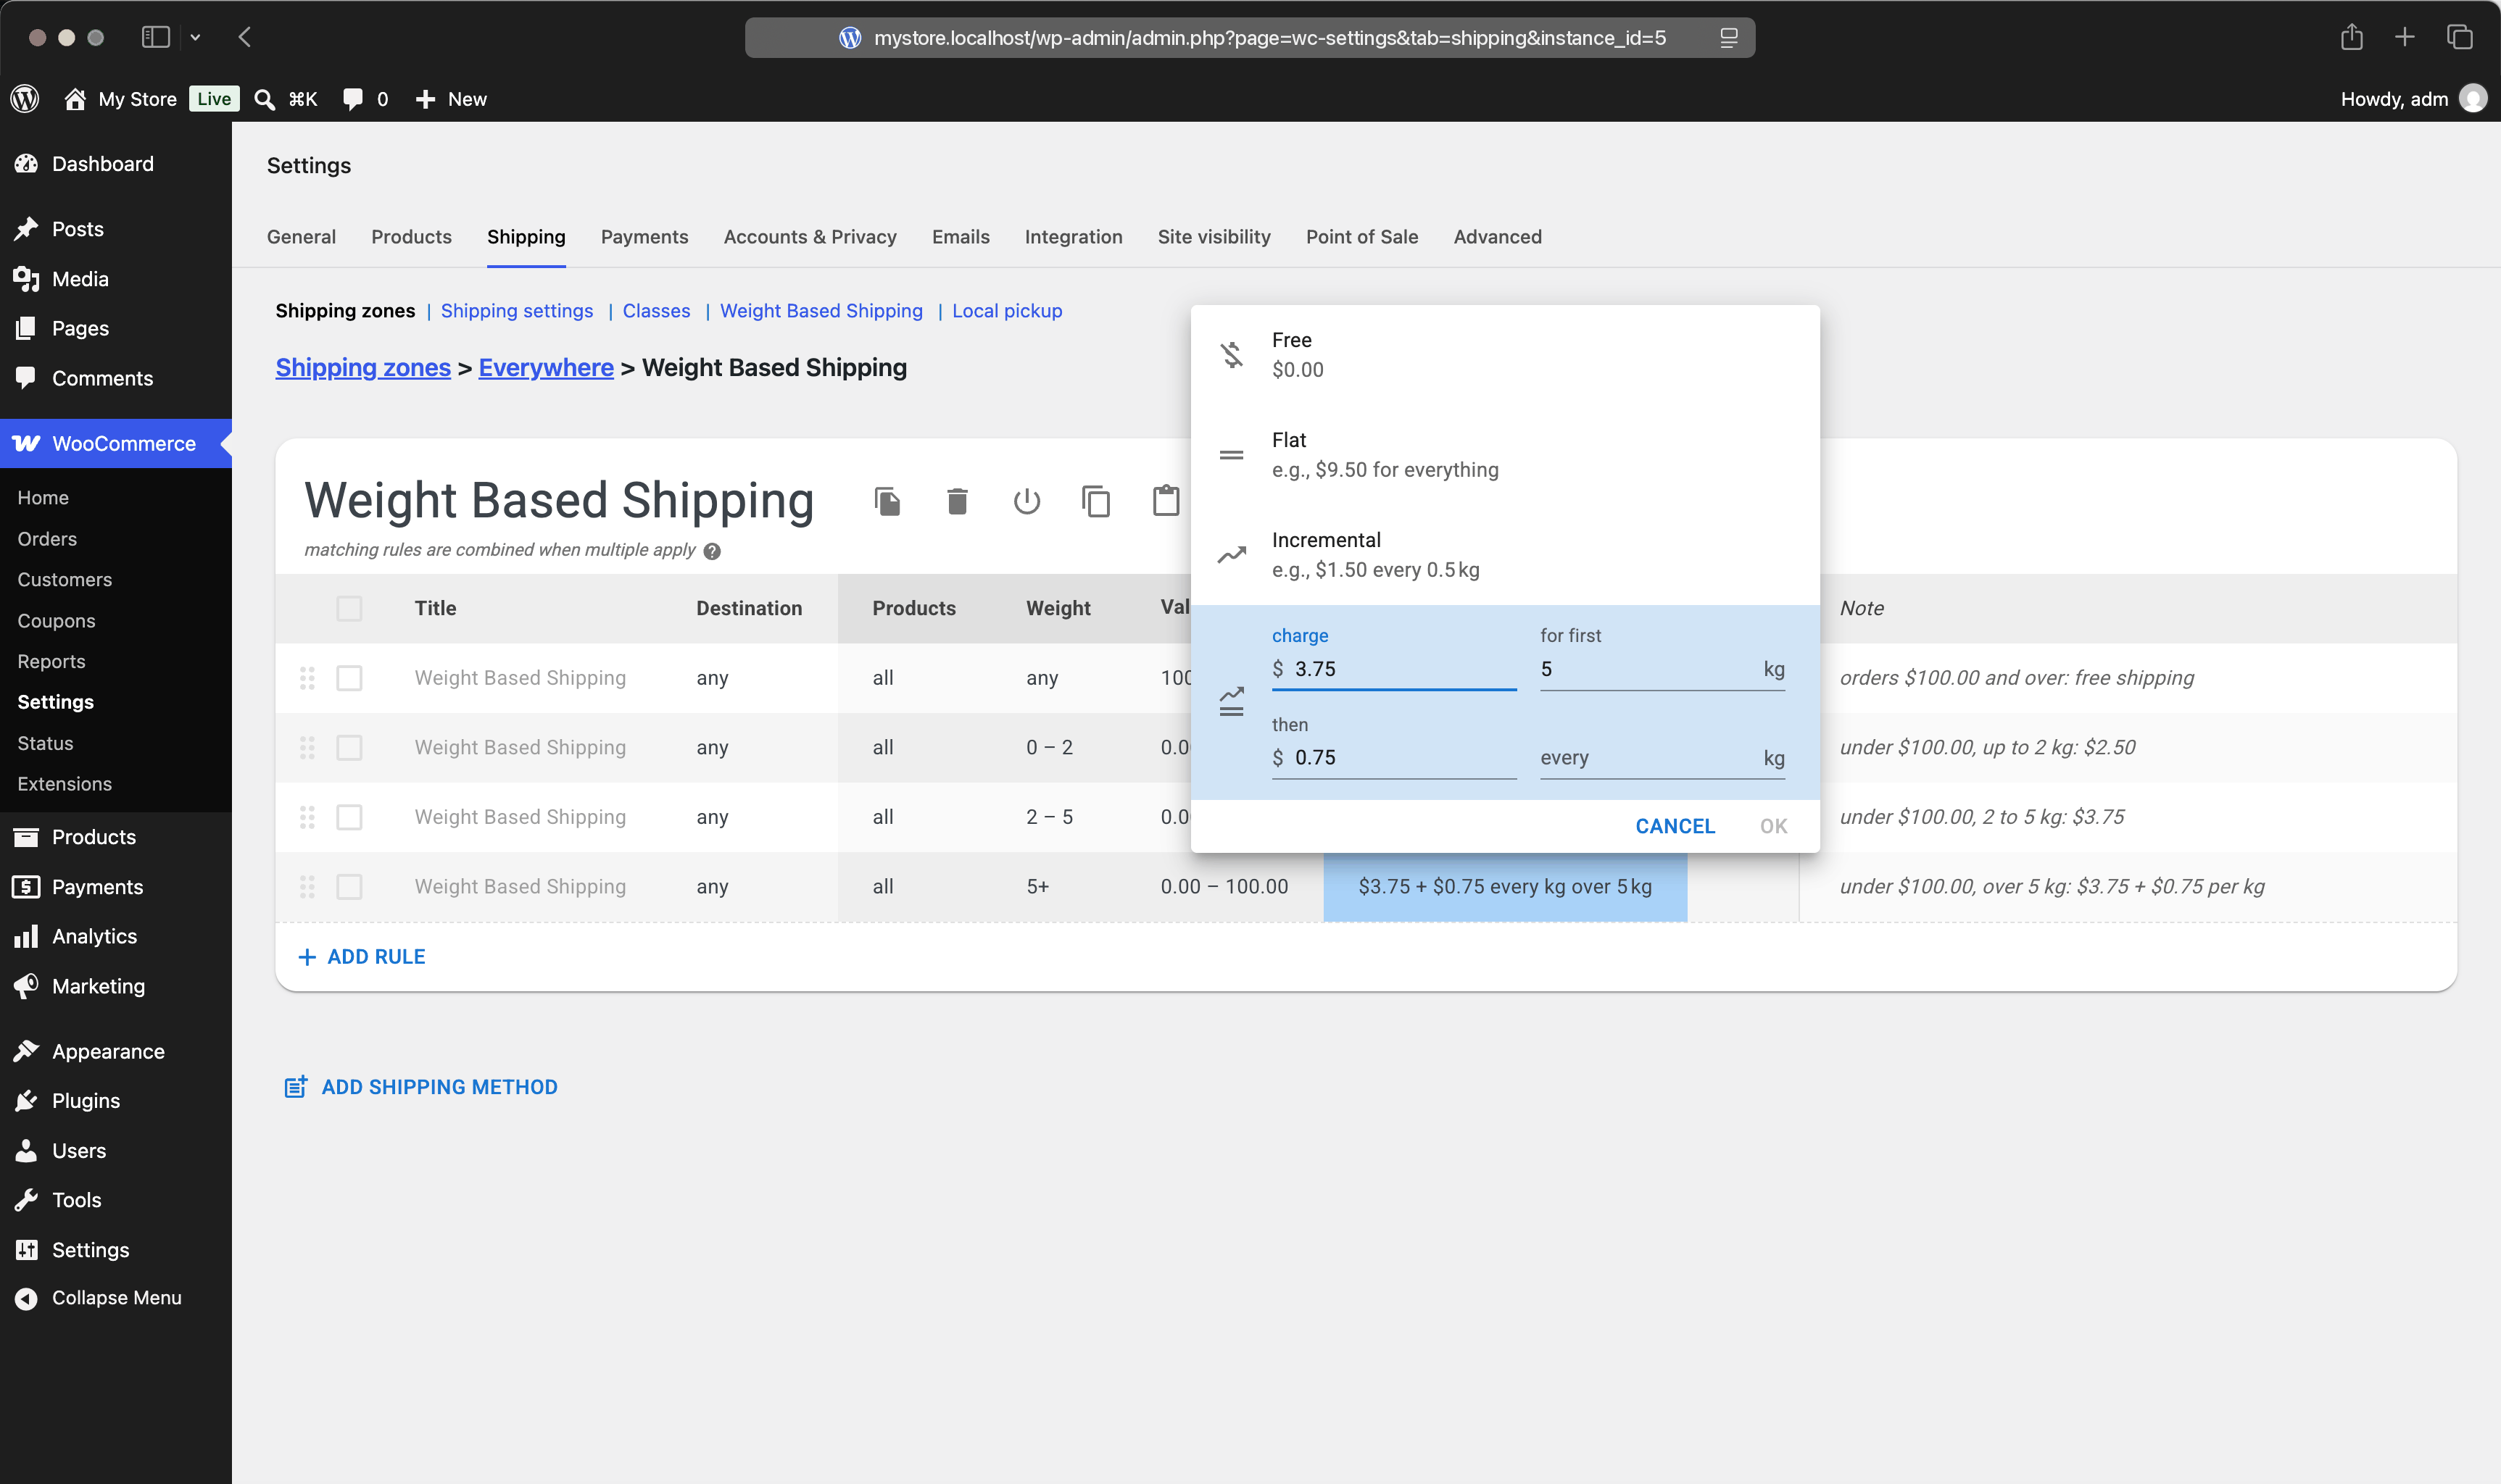This screenshot has width=2501, height=1484.
Task: Open Coupons in WooCommerce submenu
Action: click(56, 621)
